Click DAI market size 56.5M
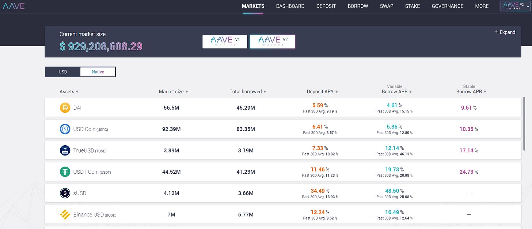The height and width of the screenshot is (229, 532). pos(171,108)
